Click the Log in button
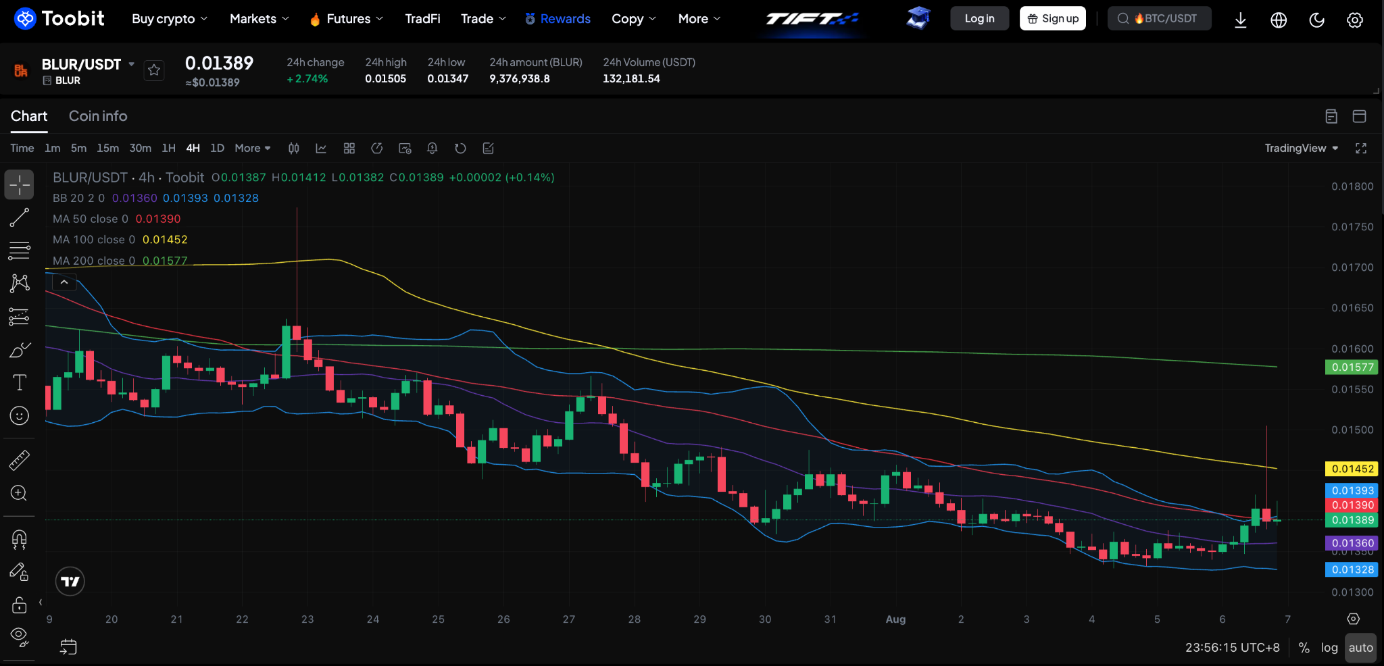Screen dimensions: 1384x666 (x=980, y=19)
